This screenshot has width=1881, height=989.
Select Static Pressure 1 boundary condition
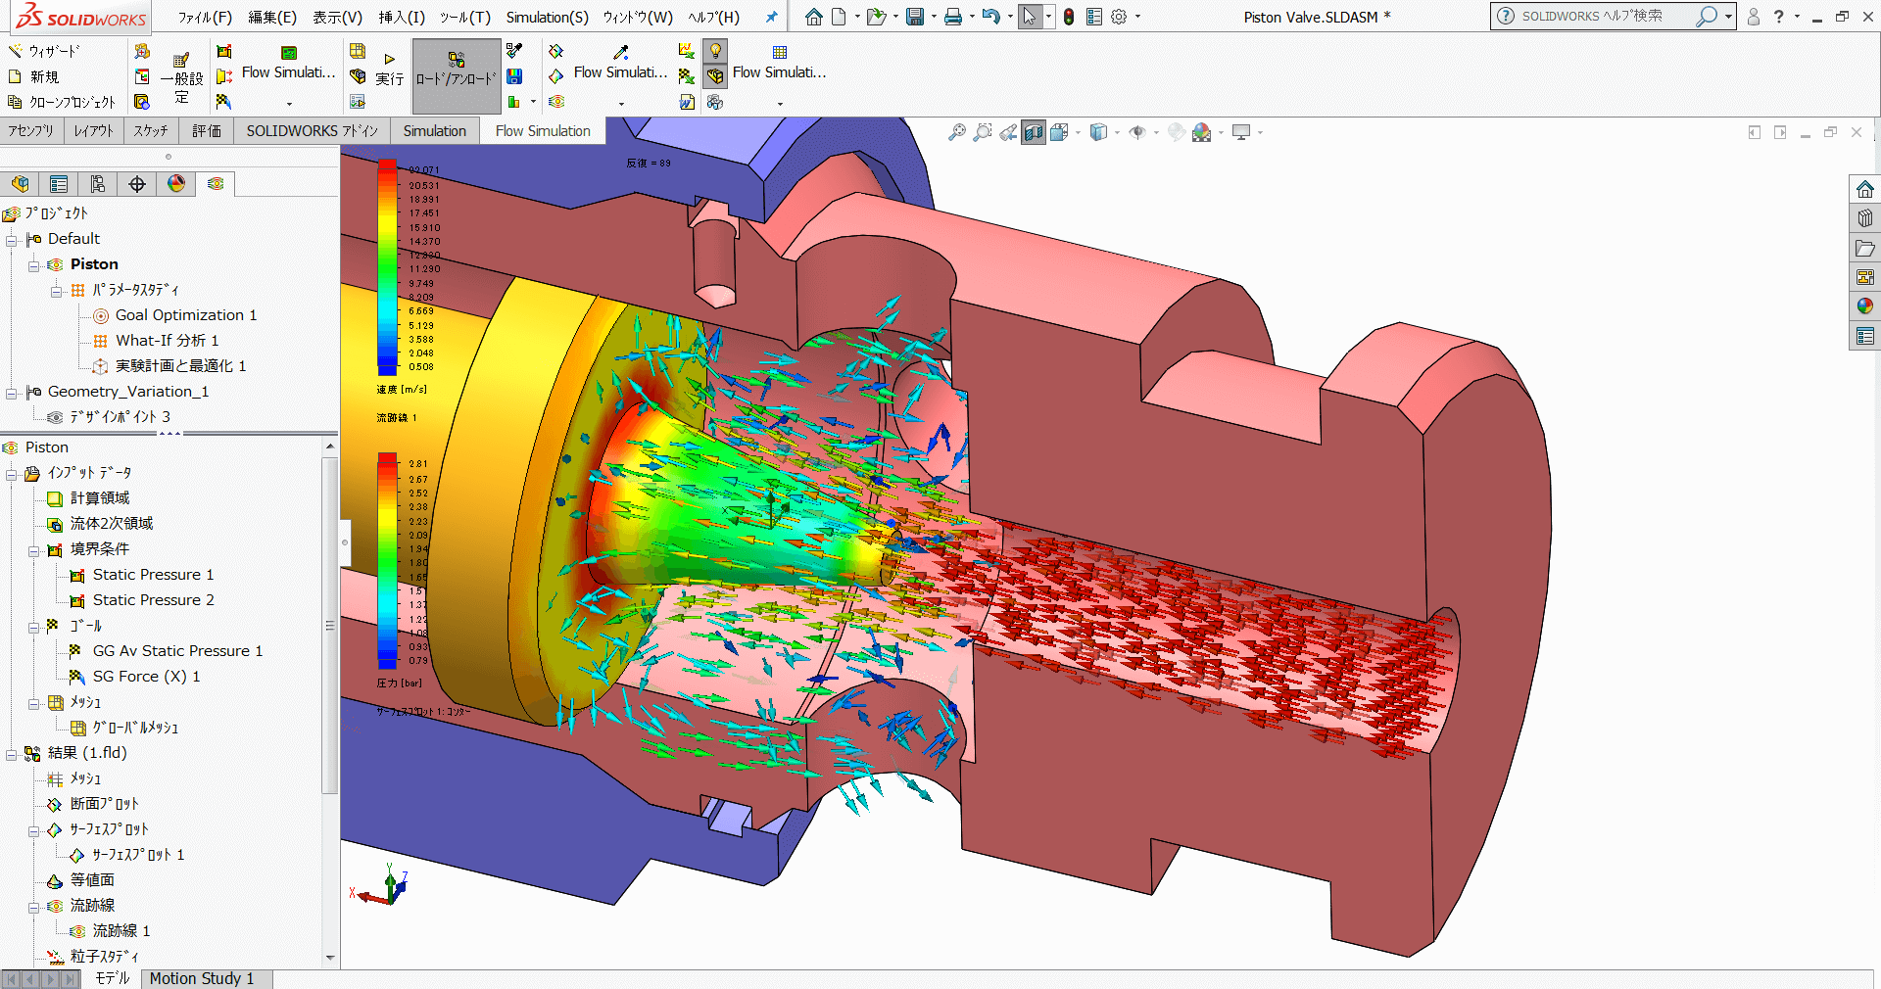(x=152, y=575)
